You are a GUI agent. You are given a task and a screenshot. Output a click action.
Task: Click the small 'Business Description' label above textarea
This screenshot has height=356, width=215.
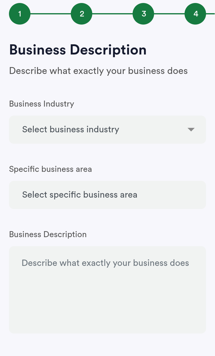click(x=48, y=234)
